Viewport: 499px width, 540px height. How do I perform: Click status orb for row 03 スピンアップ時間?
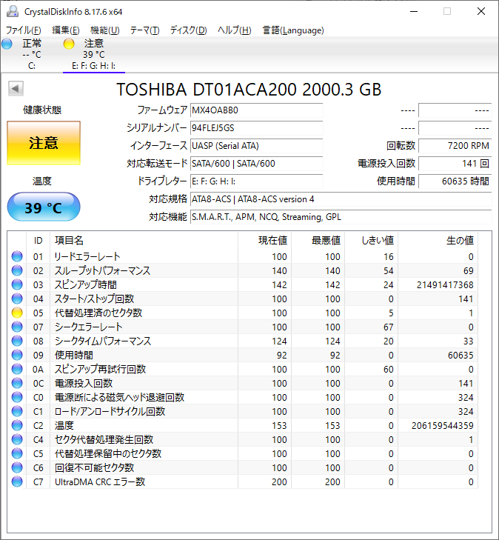point(17,284)
